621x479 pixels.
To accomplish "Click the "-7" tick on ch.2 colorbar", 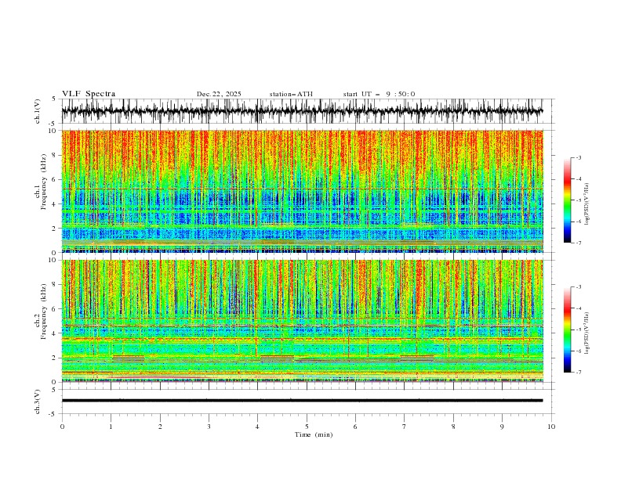I will click(579, 373).
